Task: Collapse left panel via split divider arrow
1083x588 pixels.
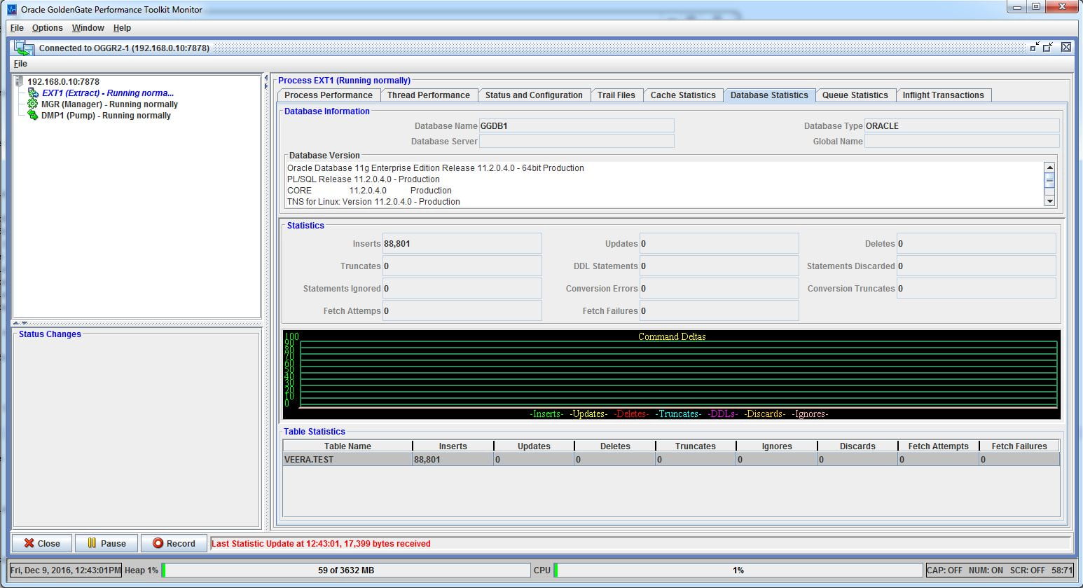Action: point(265,78)
